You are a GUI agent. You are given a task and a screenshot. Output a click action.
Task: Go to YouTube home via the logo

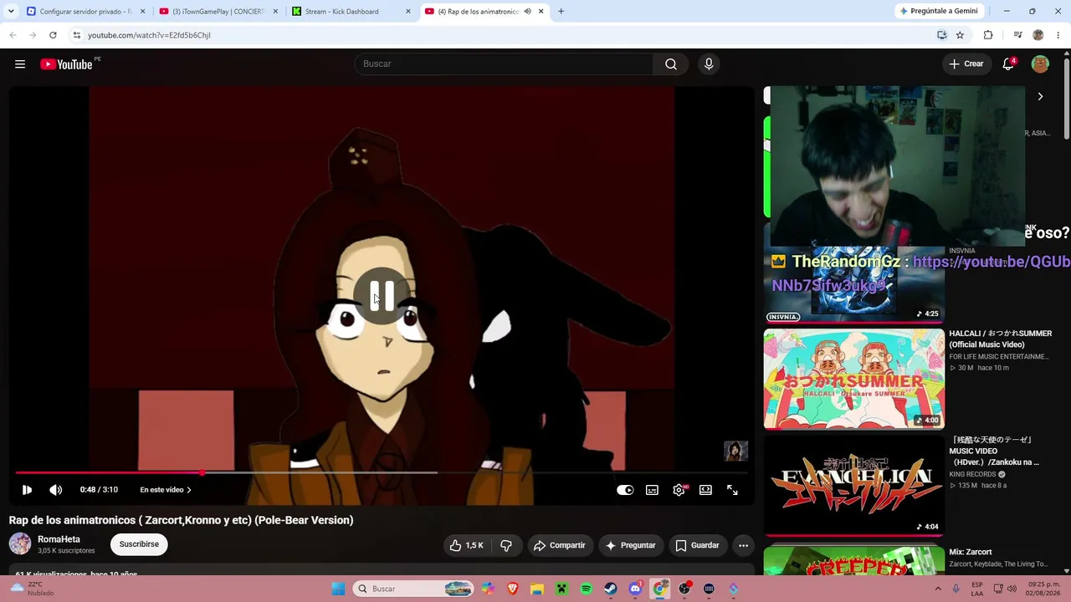coord(66,64)
